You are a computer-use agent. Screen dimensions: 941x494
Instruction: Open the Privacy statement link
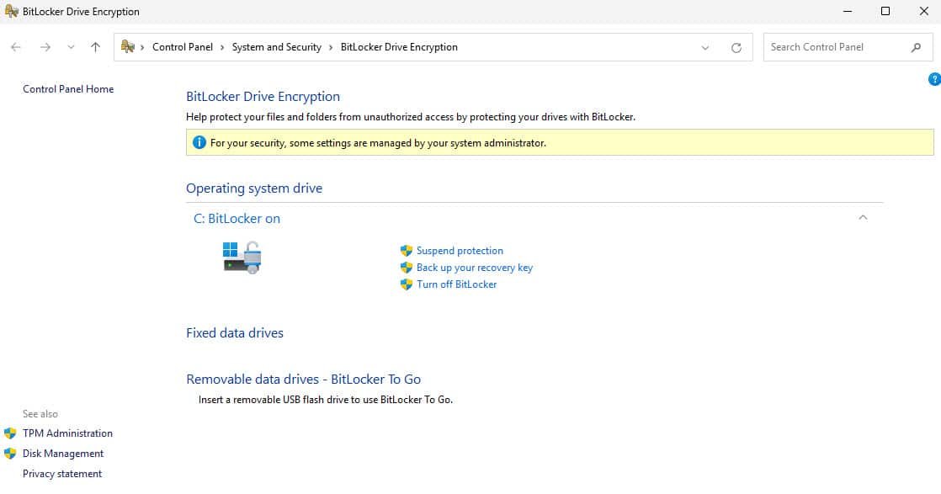point(61,473)
